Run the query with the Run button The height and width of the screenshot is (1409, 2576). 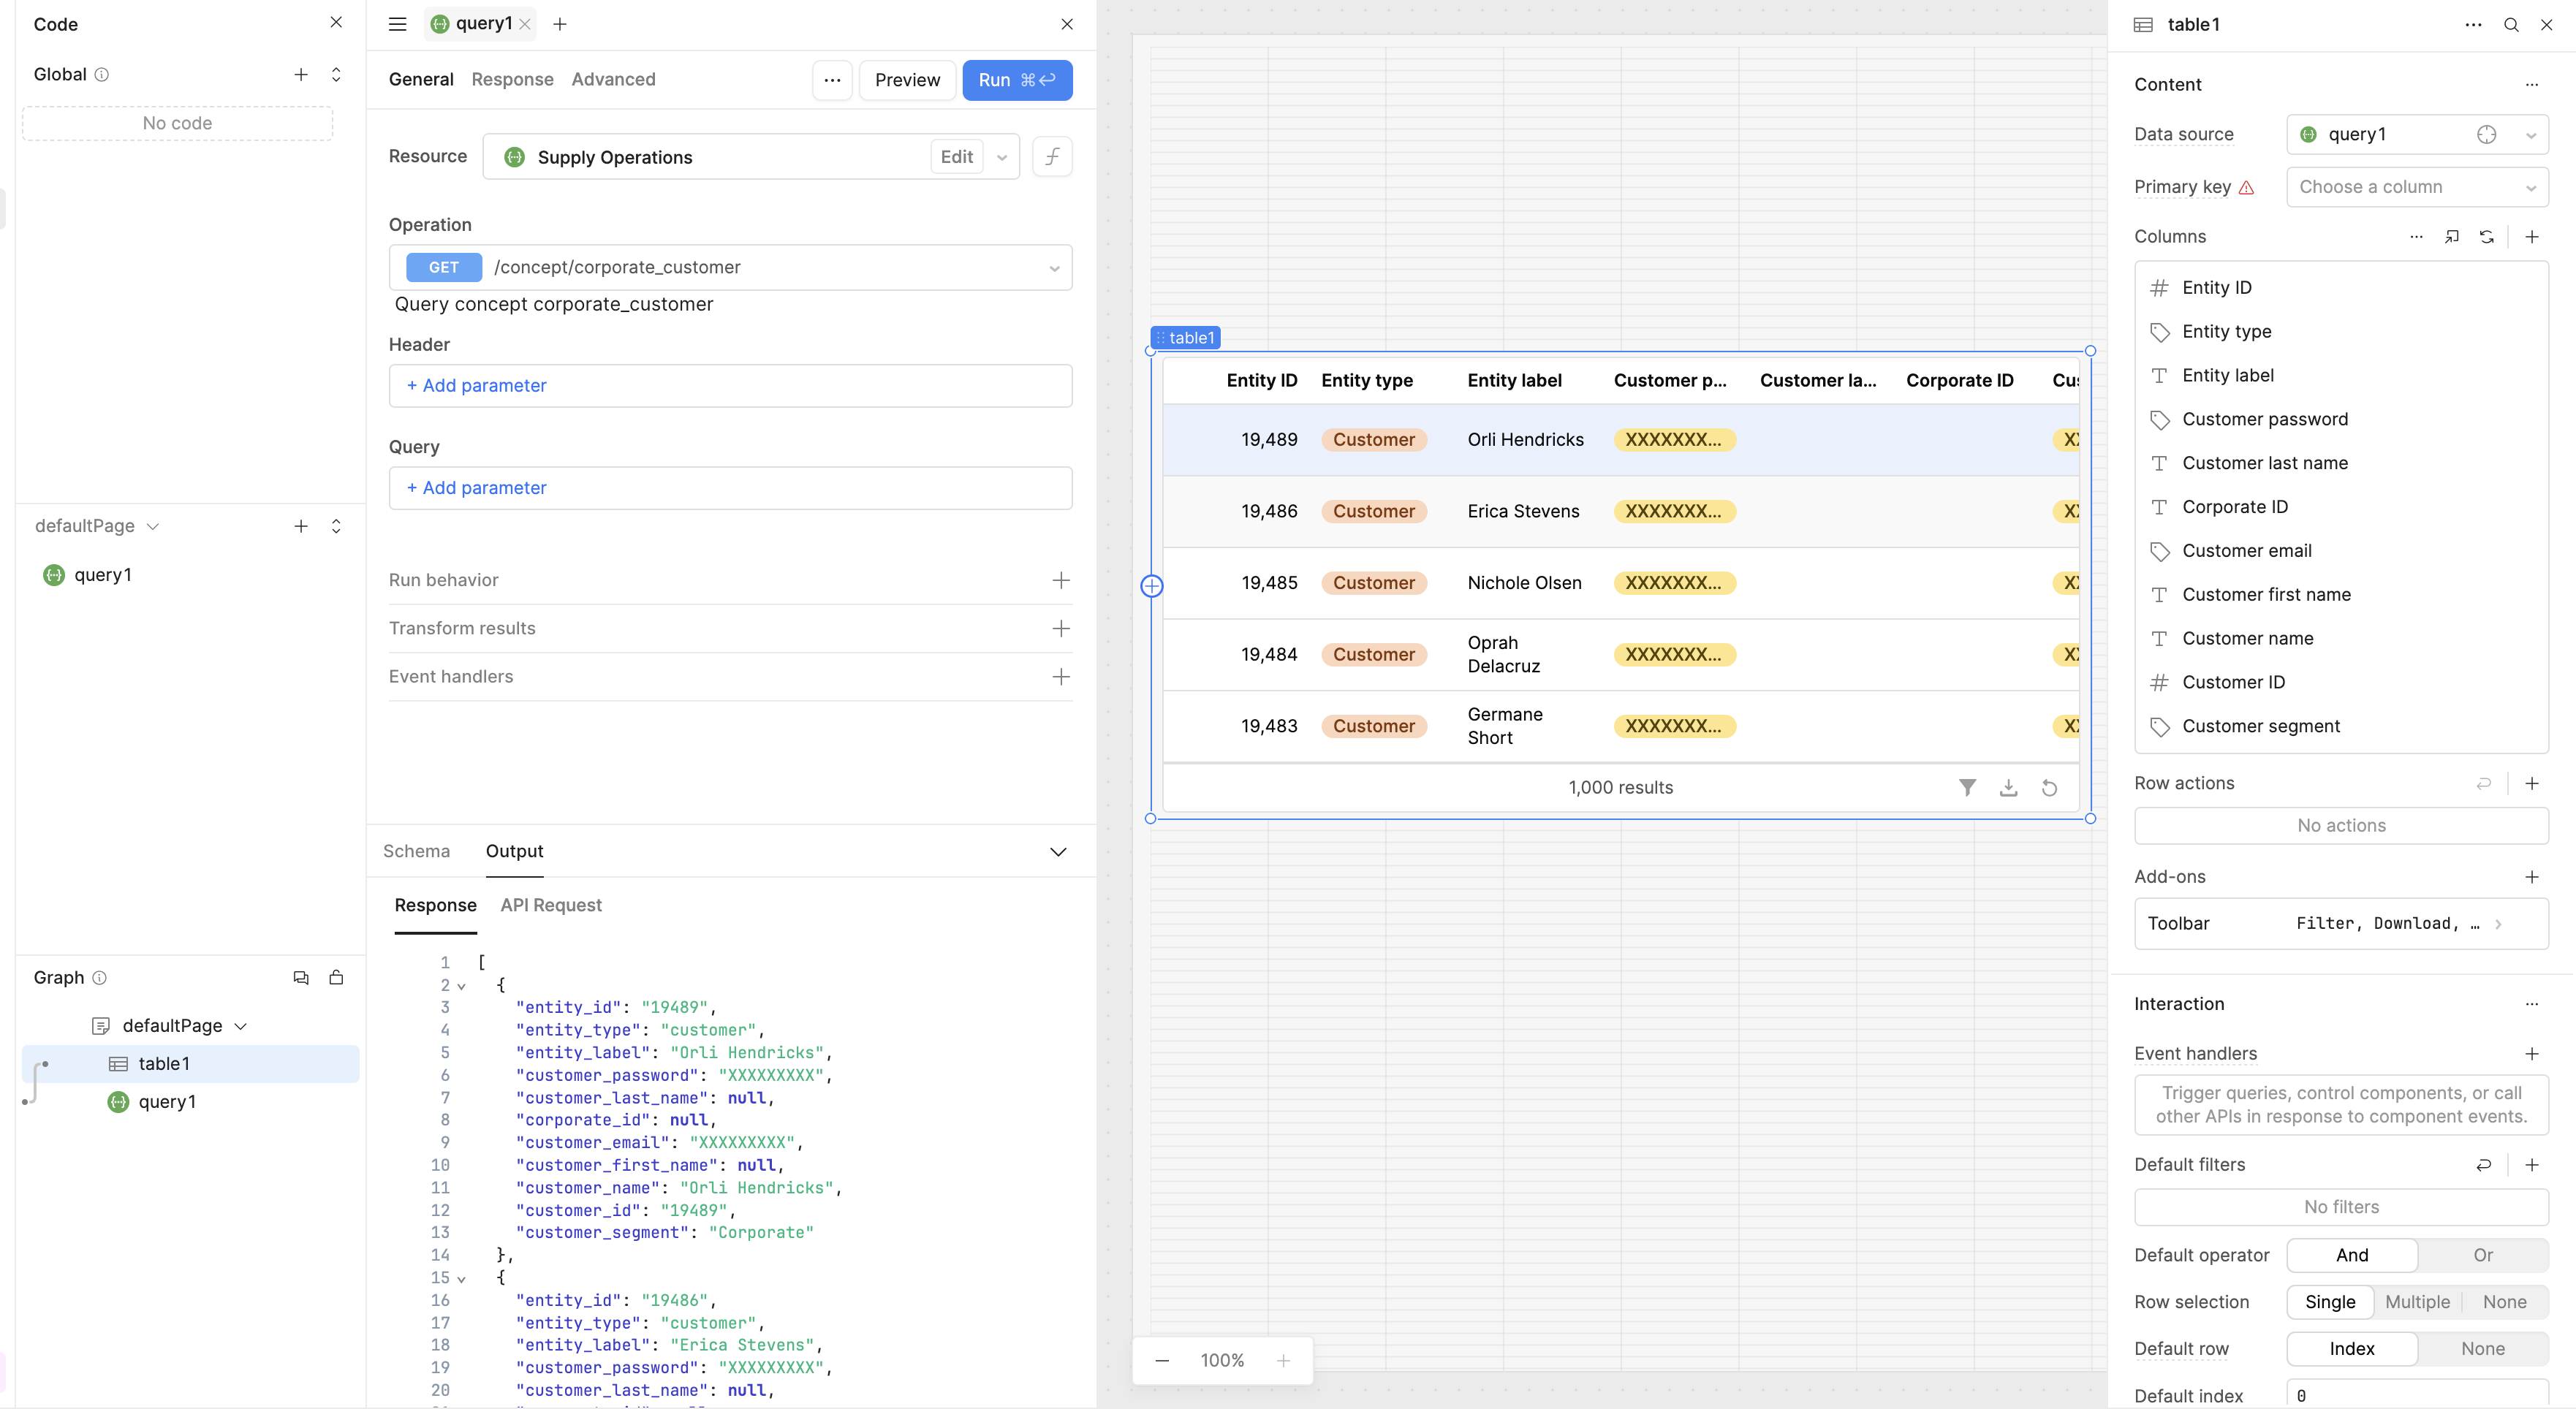coord(1016,80)
